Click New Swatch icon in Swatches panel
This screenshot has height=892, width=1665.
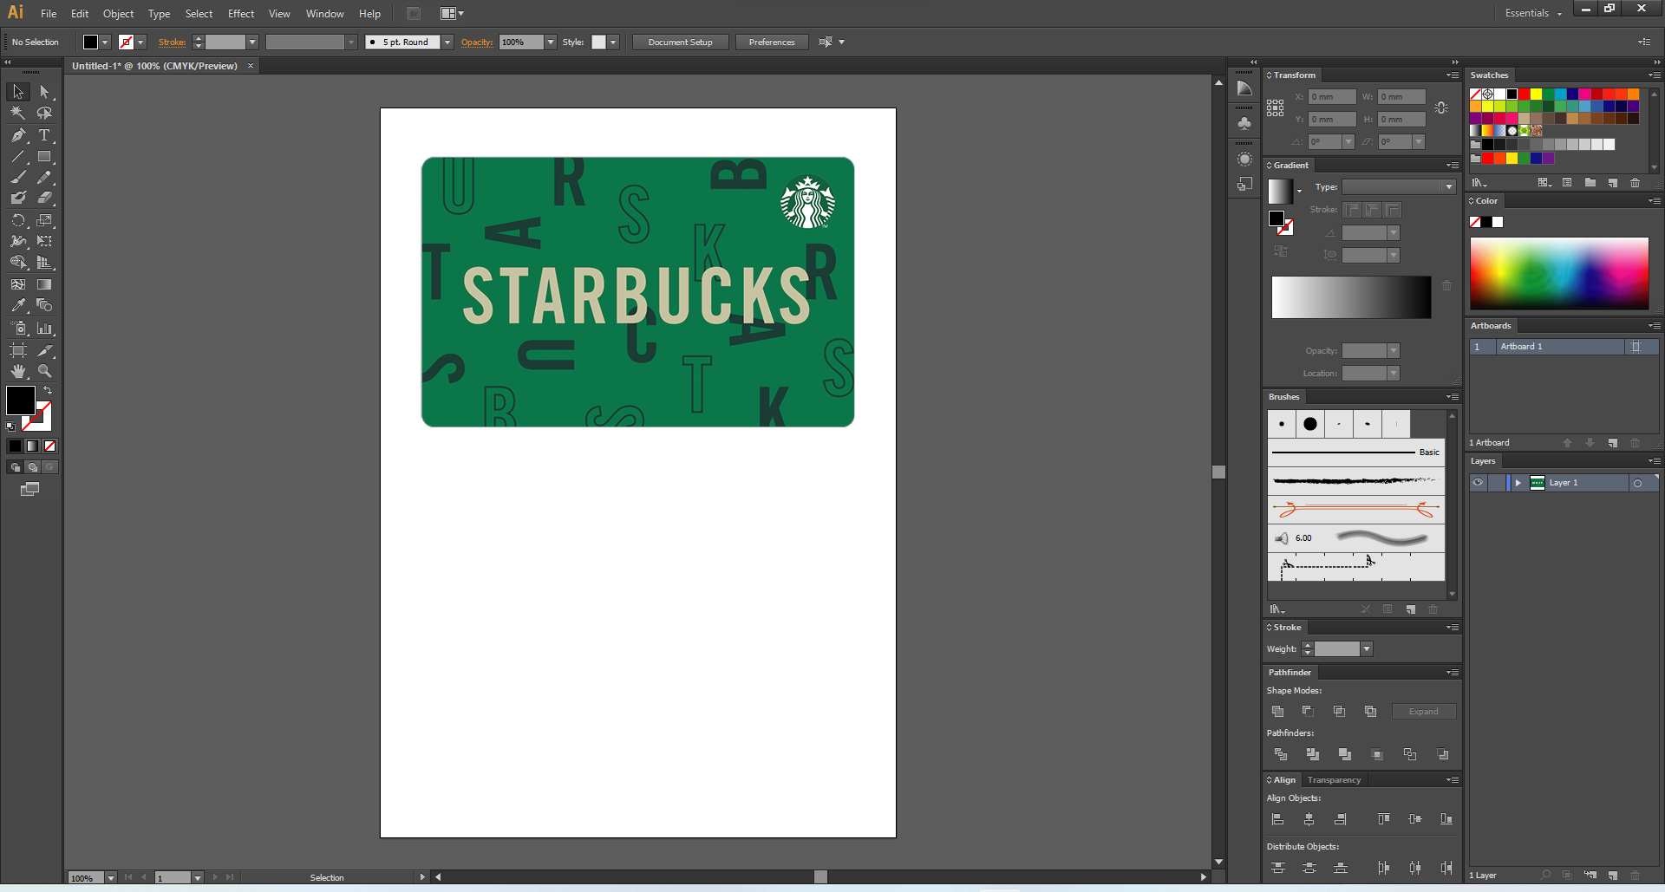[x=1613, y=183]
